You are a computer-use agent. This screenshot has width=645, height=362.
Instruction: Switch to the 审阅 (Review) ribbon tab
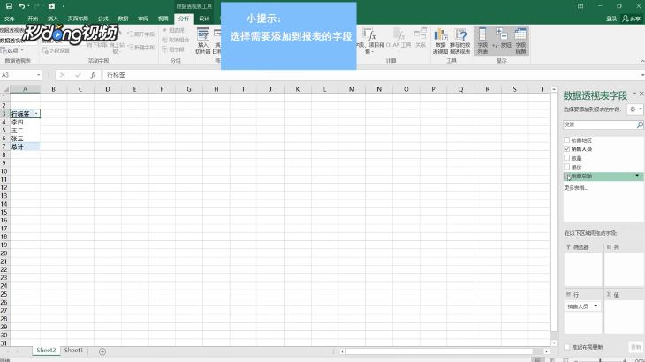coord(143,19)
